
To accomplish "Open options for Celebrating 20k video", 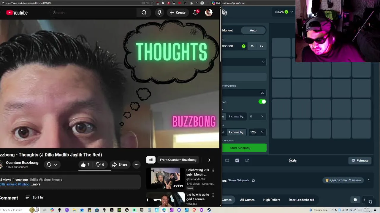I will point(213,170).
